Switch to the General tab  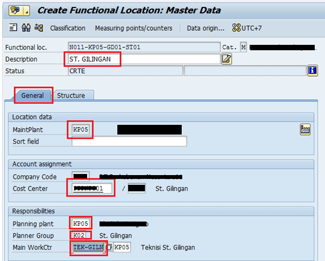click(32, 96)
